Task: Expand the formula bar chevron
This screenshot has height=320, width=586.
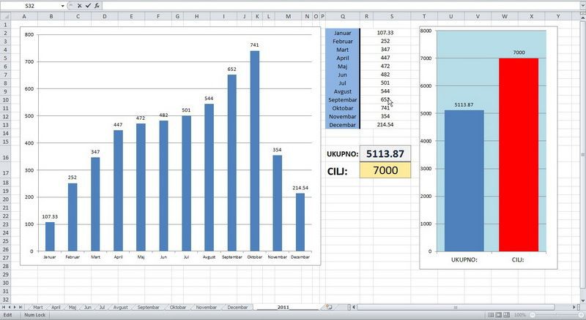Action: click(x=582, y=6)
